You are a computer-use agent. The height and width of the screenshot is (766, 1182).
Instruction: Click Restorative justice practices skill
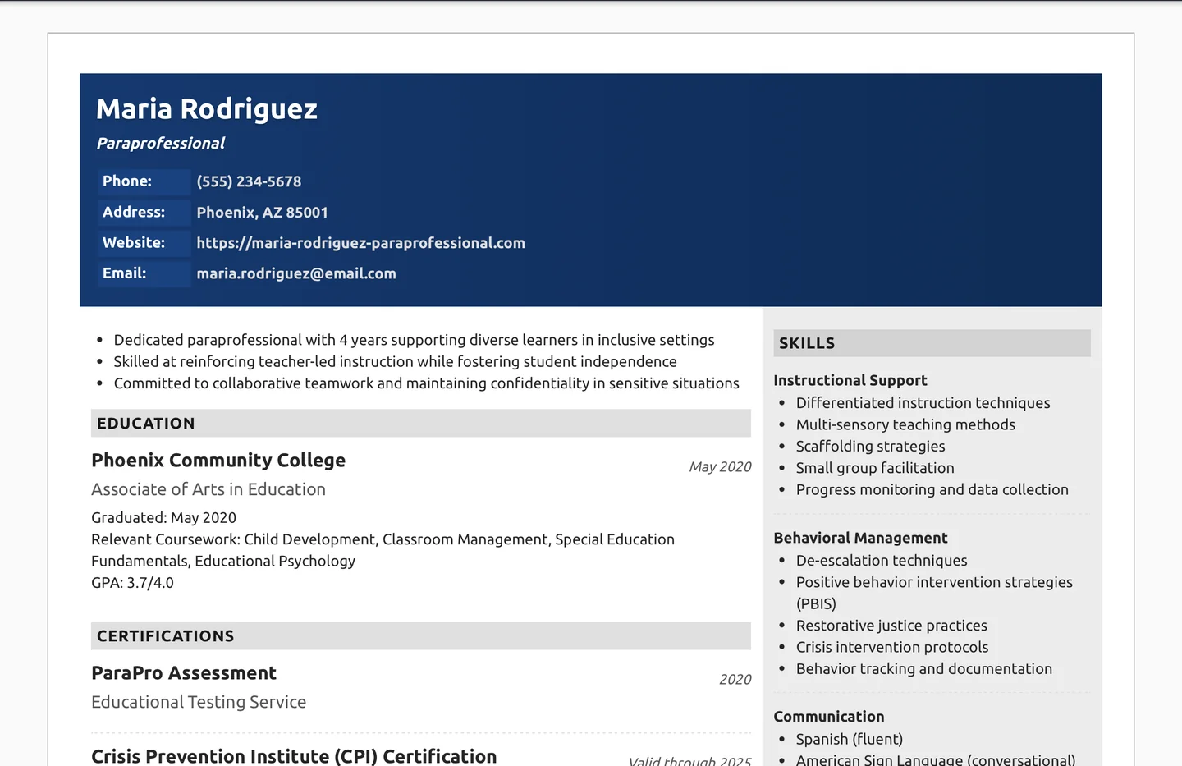pyautogui.click(x=891, y=626)
